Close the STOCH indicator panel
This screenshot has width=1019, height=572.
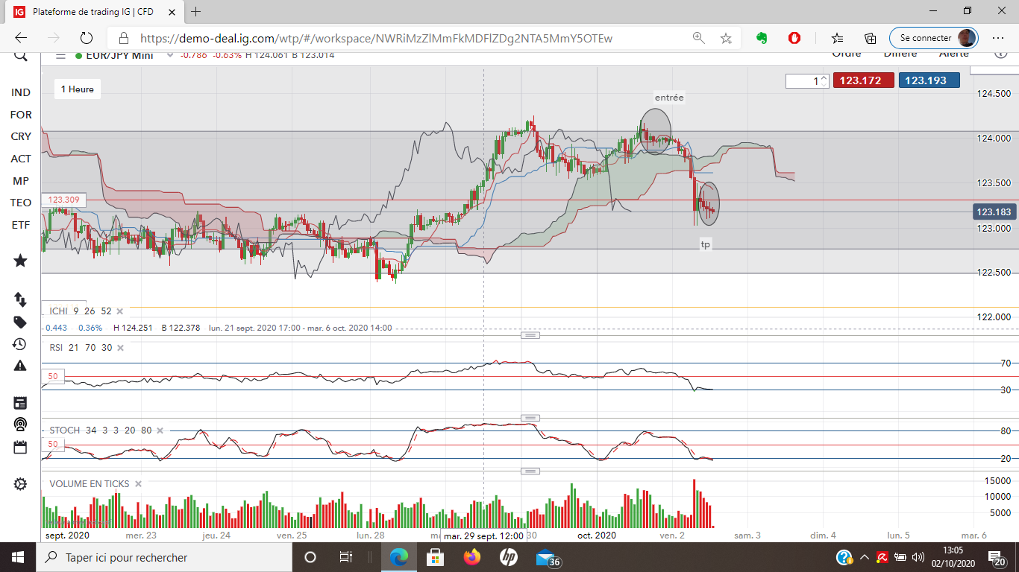point(160,430)
